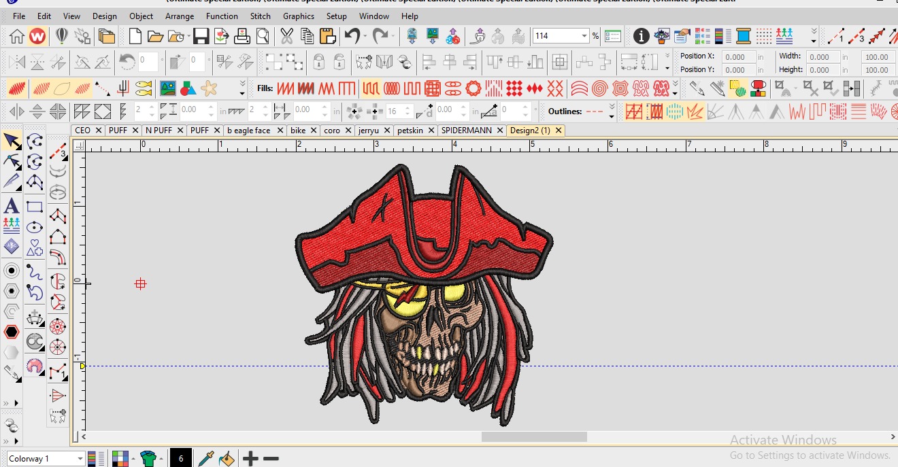Open the Graphics menu
This screenshot has width=898, height=467.
coord(299,16)
